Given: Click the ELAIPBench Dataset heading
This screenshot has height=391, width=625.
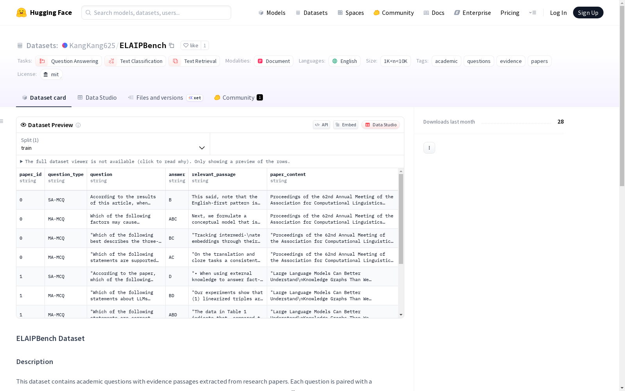Looking at the screenshot, I should pos(50,339).
